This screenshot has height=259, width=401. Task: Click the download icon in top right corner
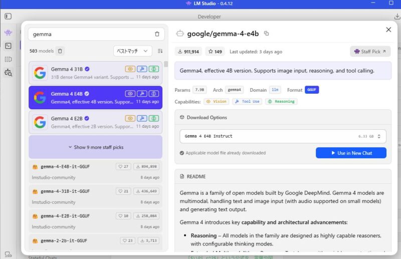397,17
